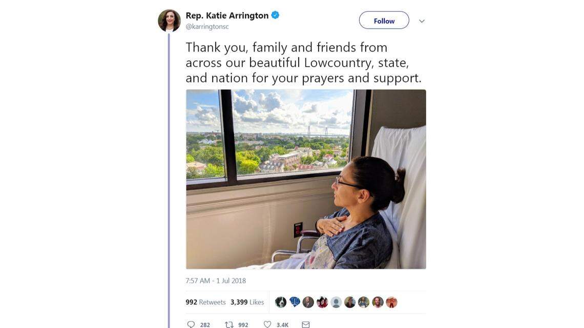Open the @karringtonsc handle link
The image size is (584, 328).
pyautogui.click(x=207, y=27)
